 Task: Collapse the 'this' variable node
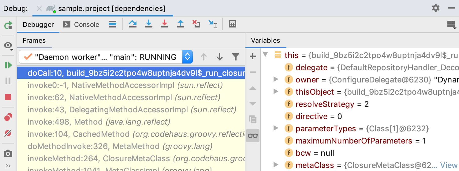265,55
